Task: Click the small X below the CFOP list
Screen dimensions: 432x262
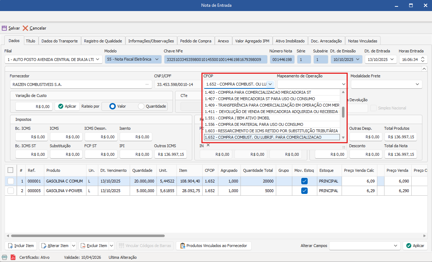Action: [x=208, y=145]
